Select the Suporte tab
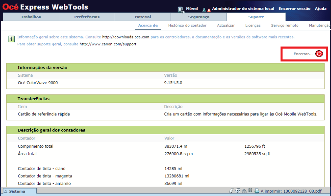The width and height of the screenshot is (331, 196). (256, 17)
